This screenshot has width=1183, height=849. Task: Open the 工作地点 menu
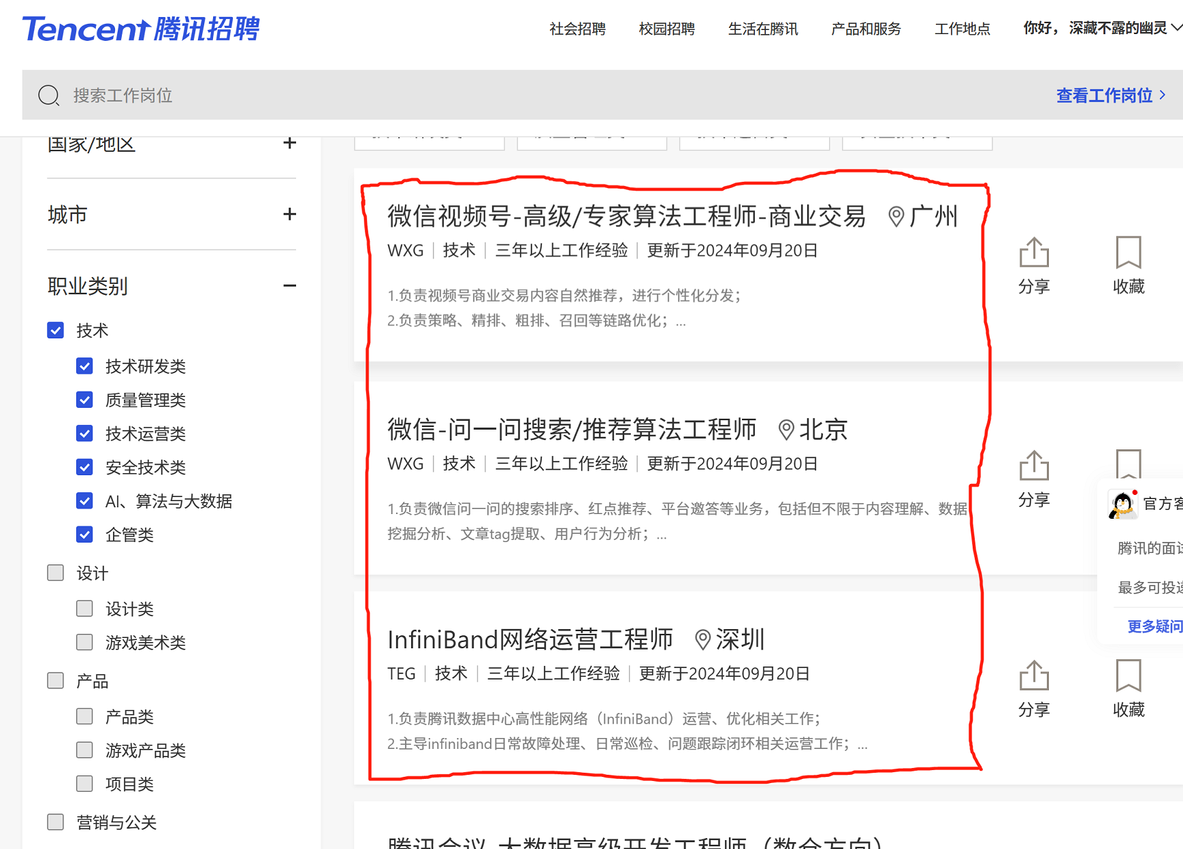(x=962, y=29)
